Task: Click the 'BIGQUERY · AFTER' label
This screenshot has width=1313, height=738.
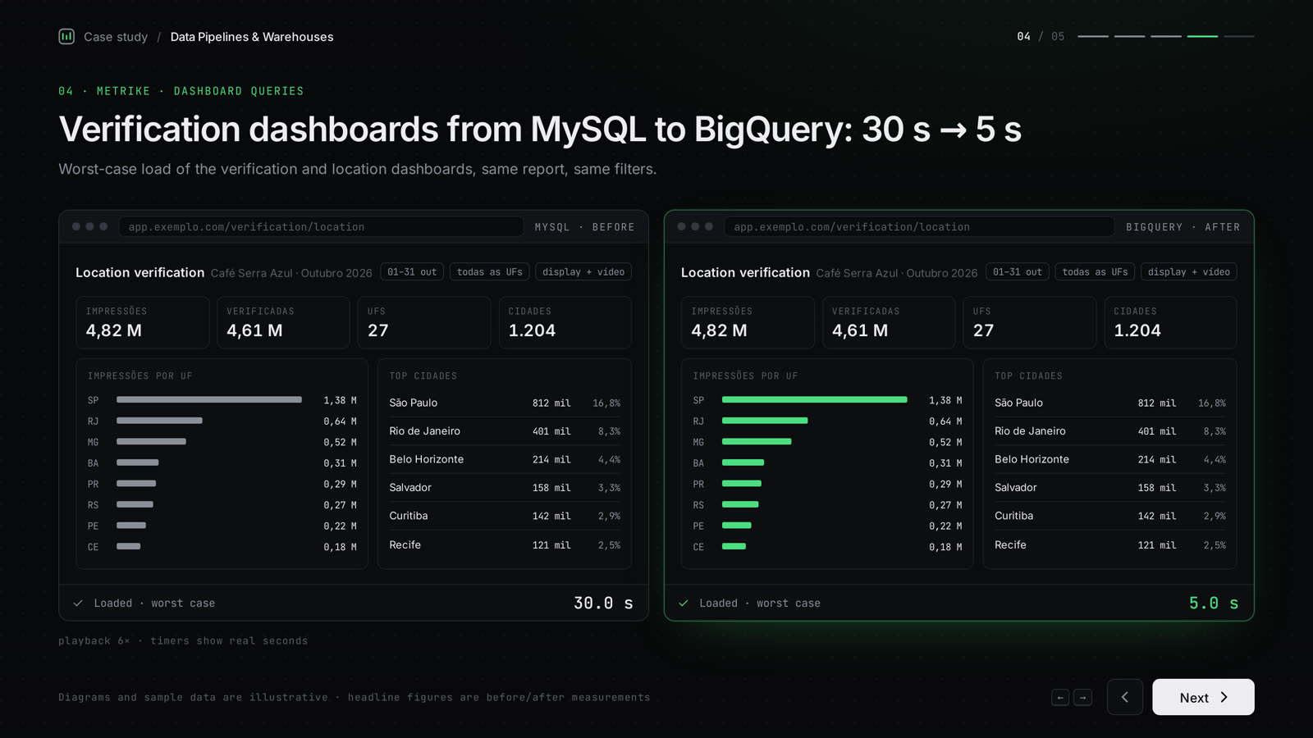Action: click(x=1183, y=227)
